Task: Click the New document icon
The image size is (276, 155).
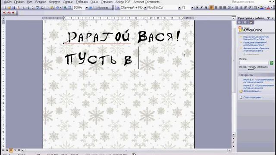Action: click(5, 8)
